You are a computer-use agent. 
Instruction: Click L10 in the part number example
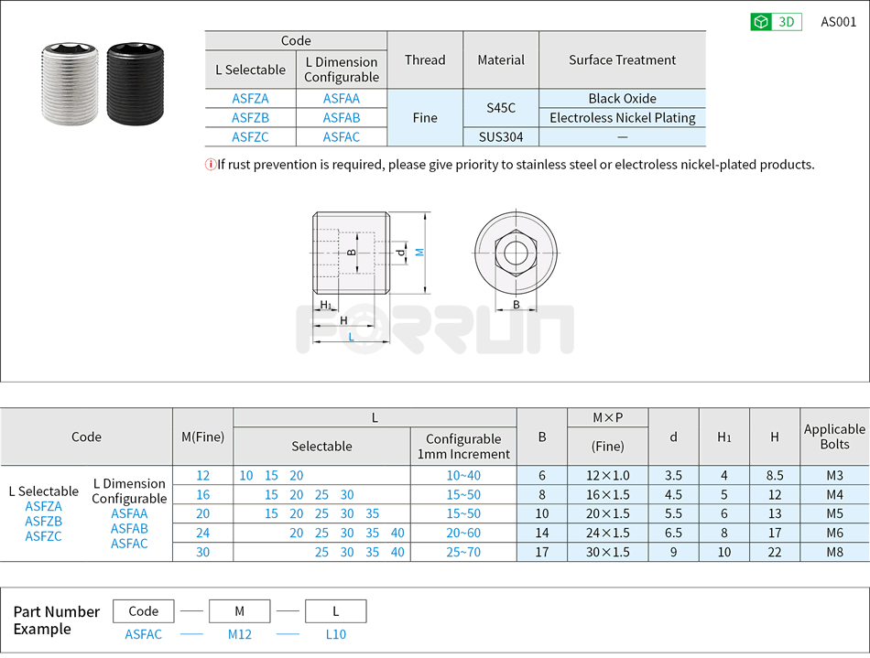coord(335,634)
